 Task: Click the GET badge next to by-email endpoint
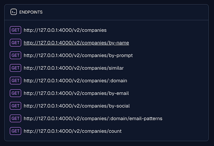tap(15, 93)
